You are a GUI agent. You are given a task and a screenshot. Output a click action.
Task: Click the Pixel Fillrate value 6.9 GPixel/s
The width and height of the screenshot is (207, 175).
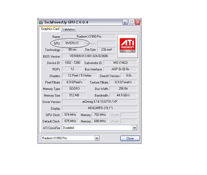pyautogui.click(x=74, y=82)
